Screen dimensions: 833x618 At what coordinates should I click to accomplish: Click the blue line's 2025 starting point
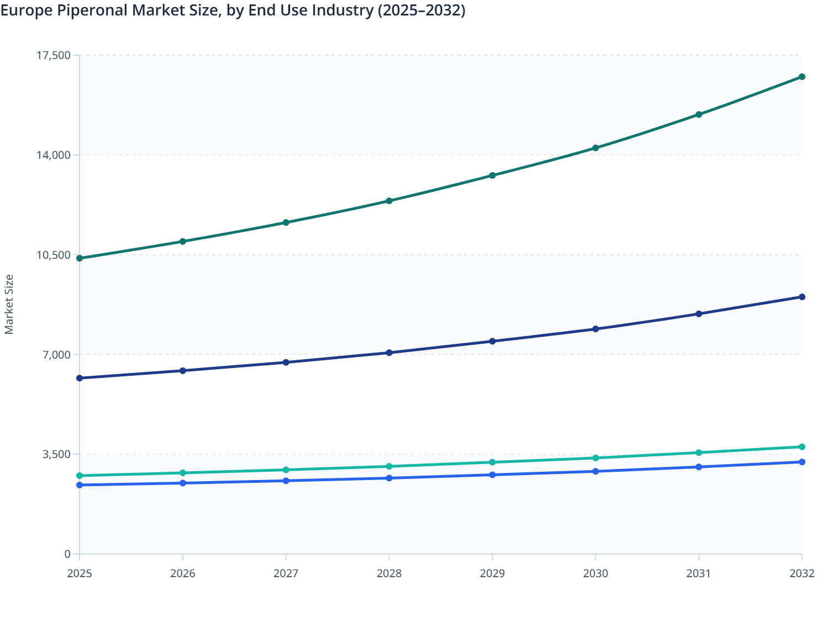click(x=80, y=485)
